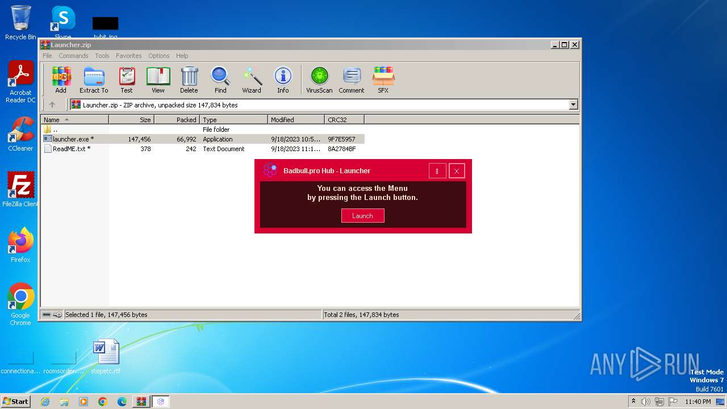Sort by Modified column header
This screenshot has height=409, width=727.
296,120
